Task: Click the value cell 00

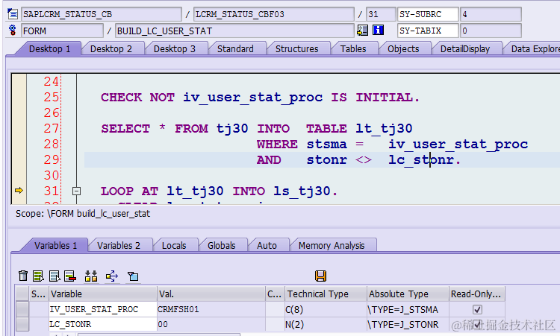Action: [x=211, y=324]
